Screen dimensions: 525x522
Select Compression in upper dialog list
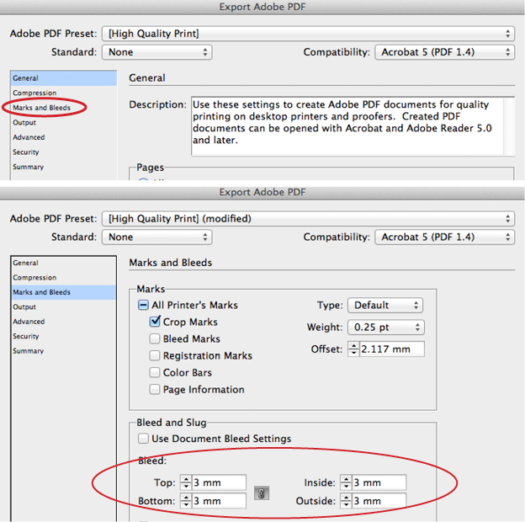click(x=64, y=93)
